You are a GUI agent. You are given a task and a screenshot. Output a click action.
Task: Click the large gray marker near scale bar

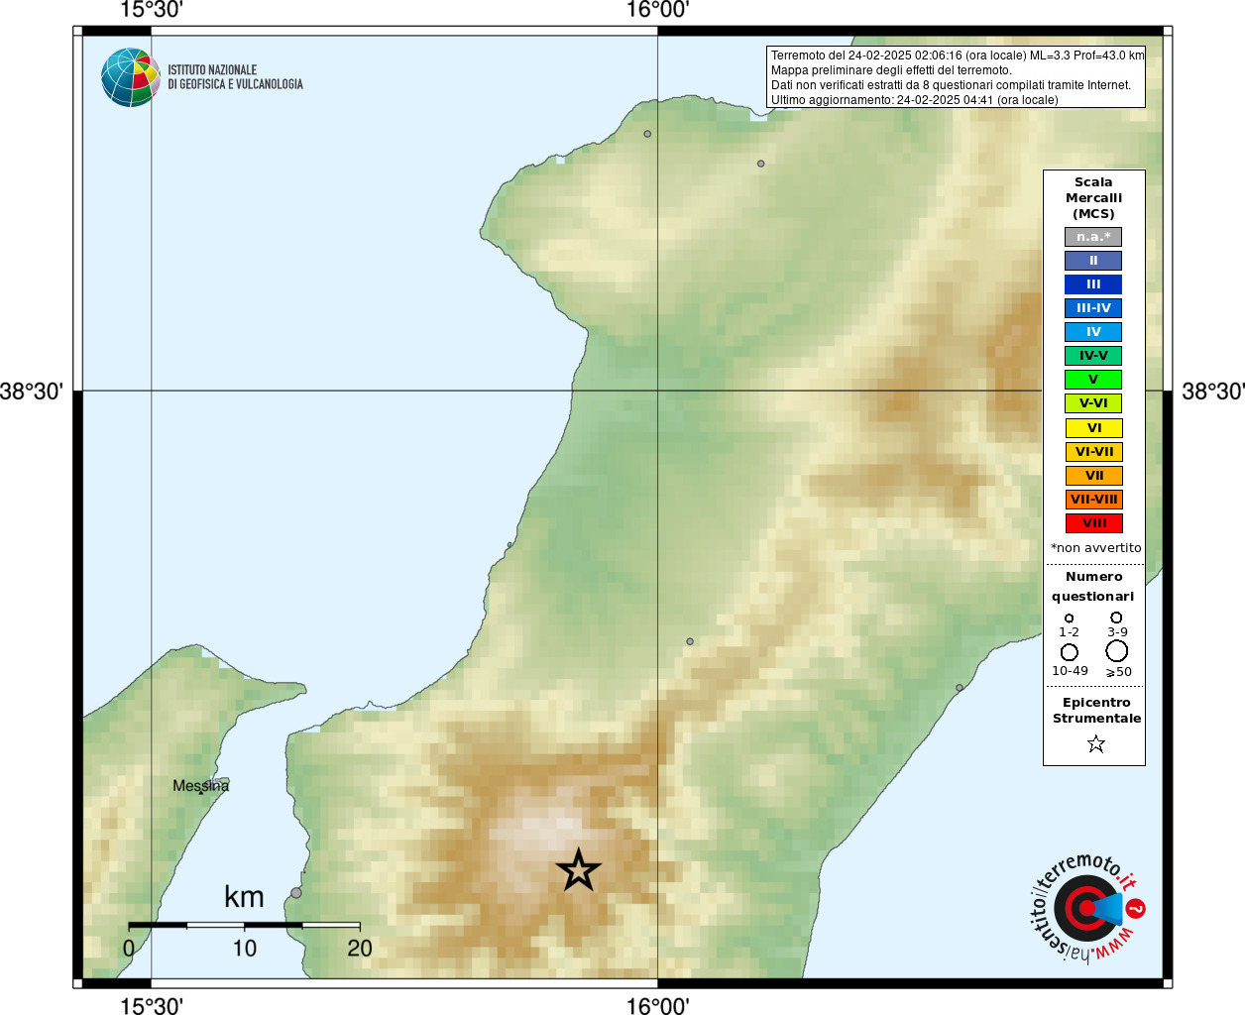pos(295,893)
